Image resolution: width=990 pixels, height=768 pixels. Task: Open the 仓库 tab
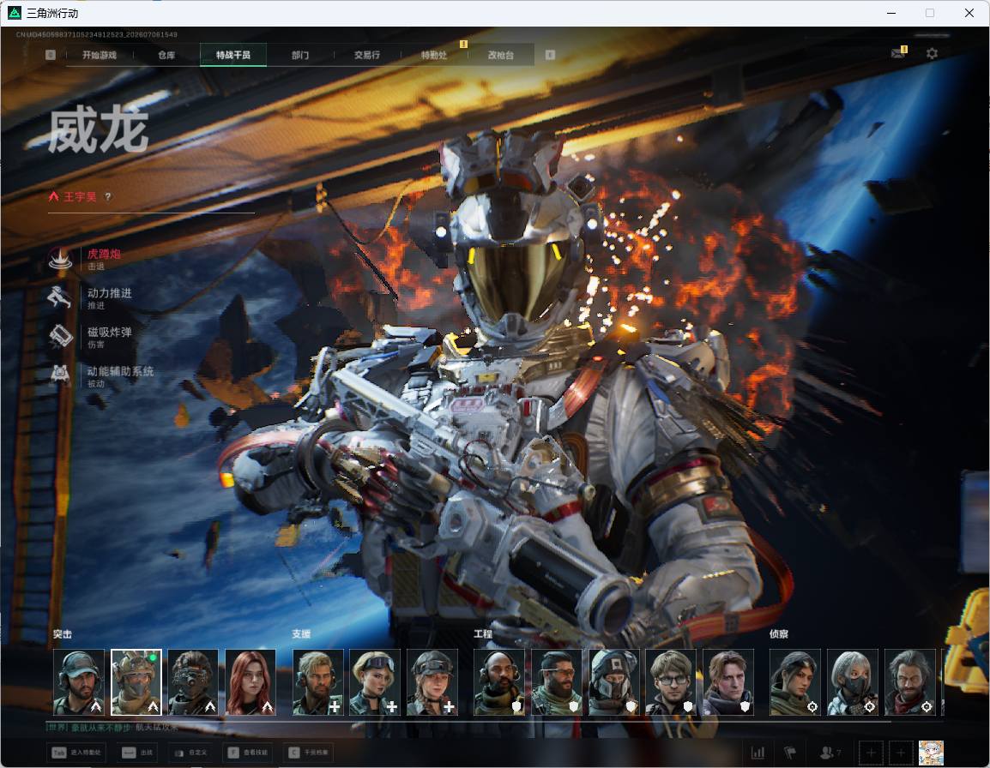coord(166,55)
